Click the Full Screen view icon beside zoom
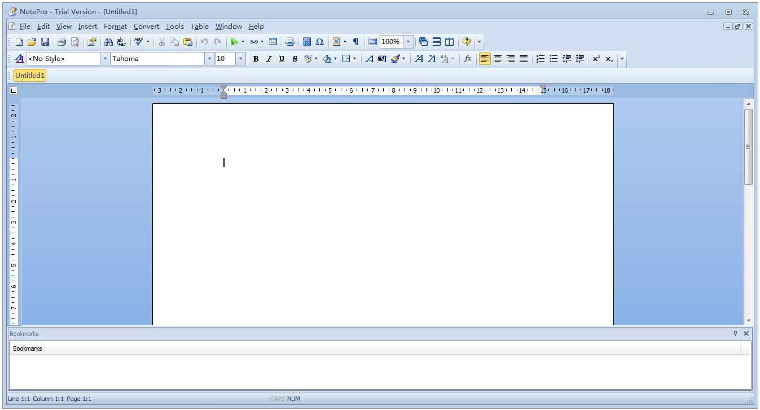The height and width of the screenshot is (410, 760). click(372, 42)
